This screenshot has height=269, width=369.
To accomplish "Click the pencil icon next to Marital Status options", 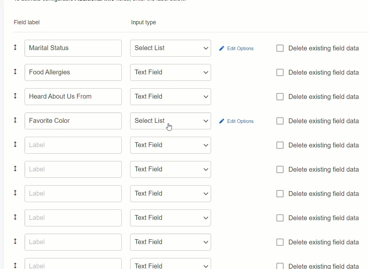I will click(x=221, y=48).
